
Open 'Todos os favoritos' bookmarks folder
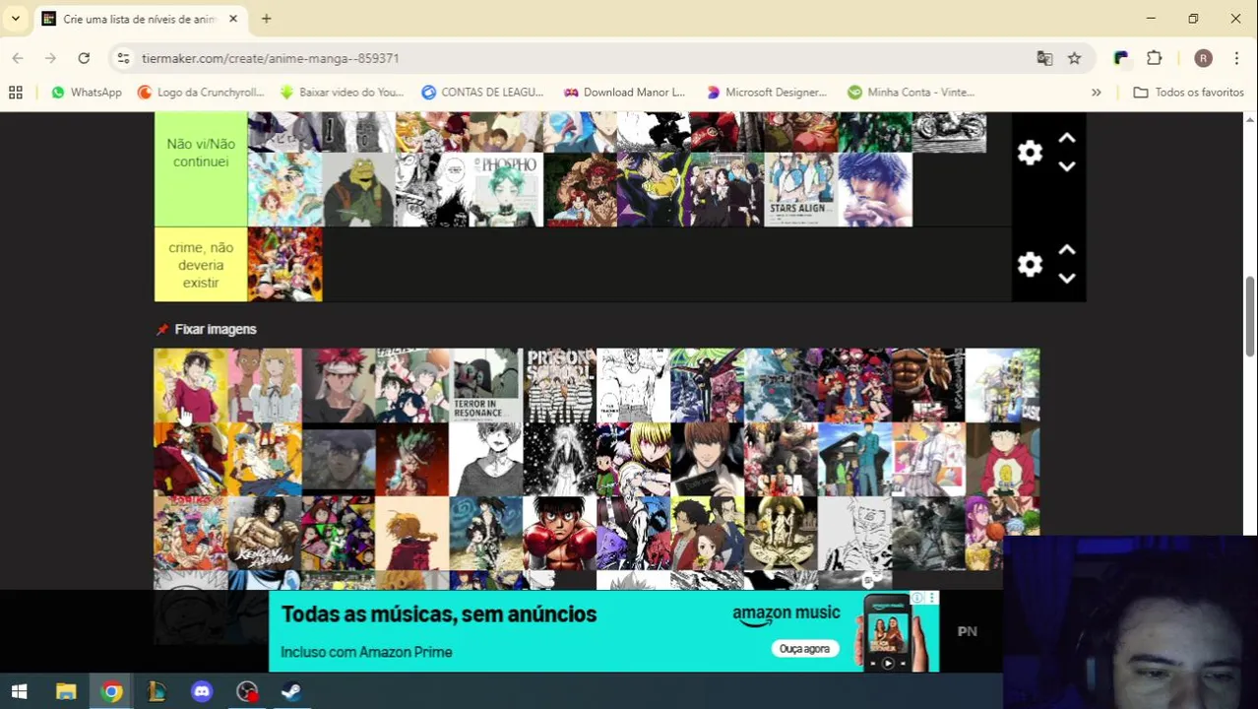coord(1188,92)
